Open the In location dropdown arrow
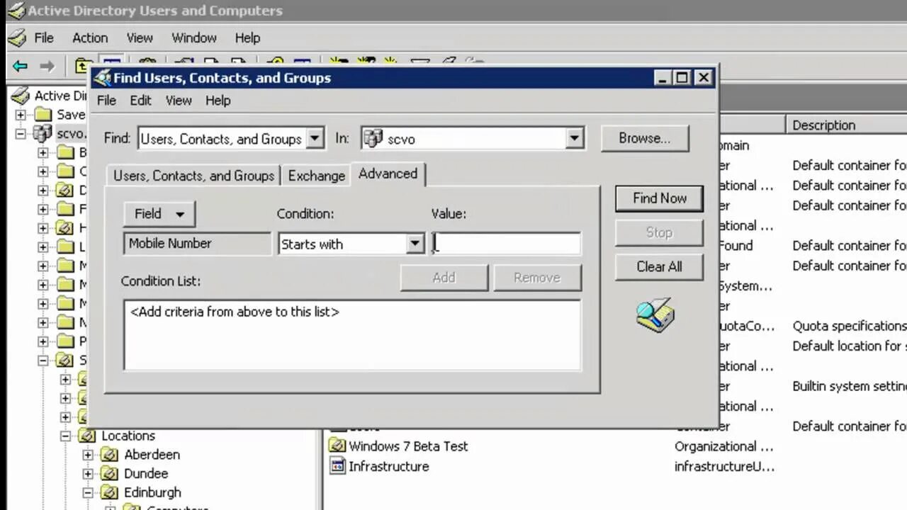Image resolution: width=907 pixels, height=510 pixels. point(575,139)
